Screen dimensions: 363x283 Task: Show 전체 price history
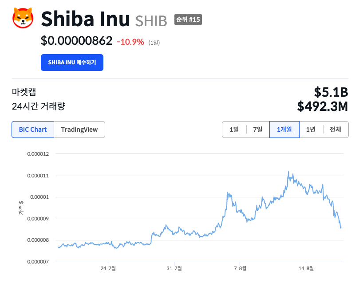[335, 130]
